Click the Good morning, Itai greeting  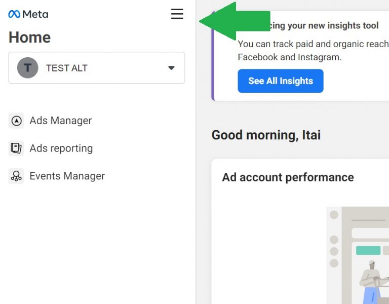coord(266,135)
